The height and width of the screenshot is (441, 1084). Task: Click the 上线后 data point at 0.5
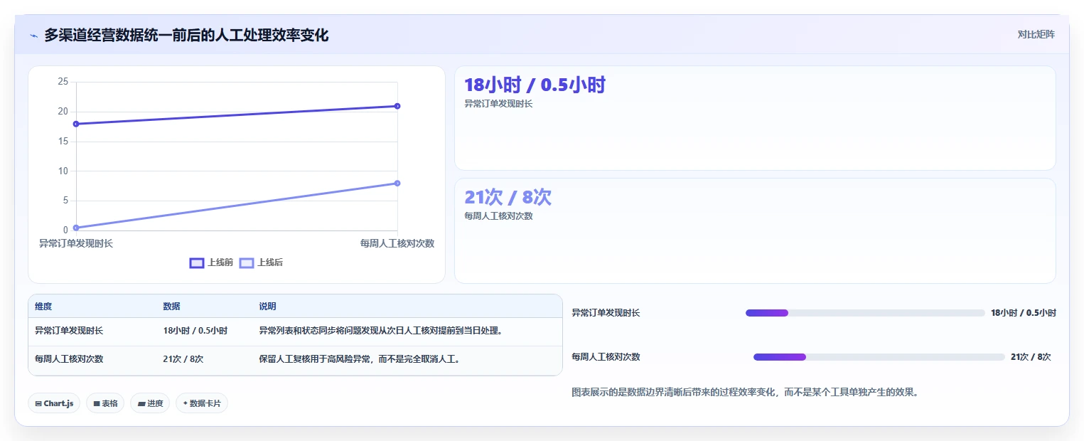coord(76,228)
